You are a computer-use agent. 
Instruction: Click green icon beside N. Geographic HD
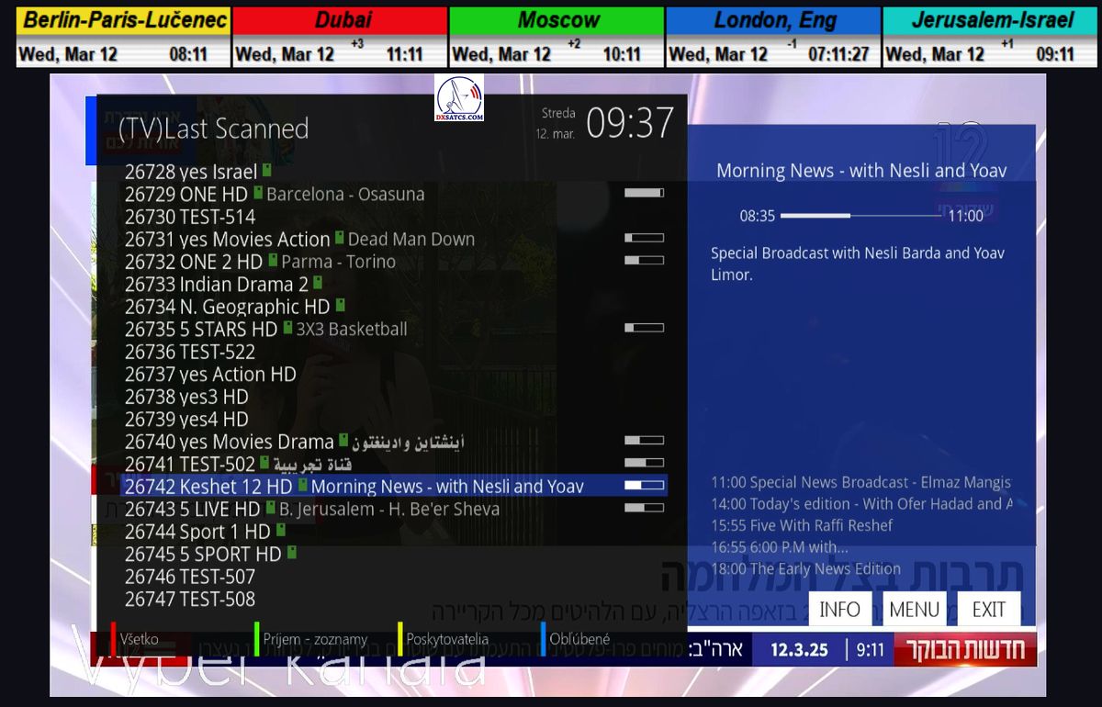coord(340,305)
